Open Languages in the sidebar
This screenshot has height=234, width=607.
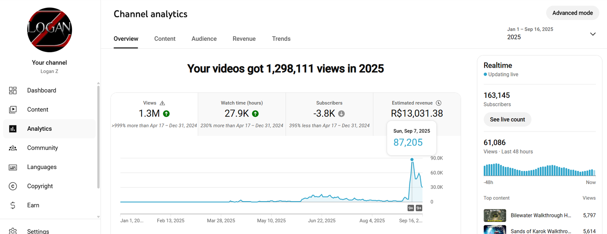49,167
